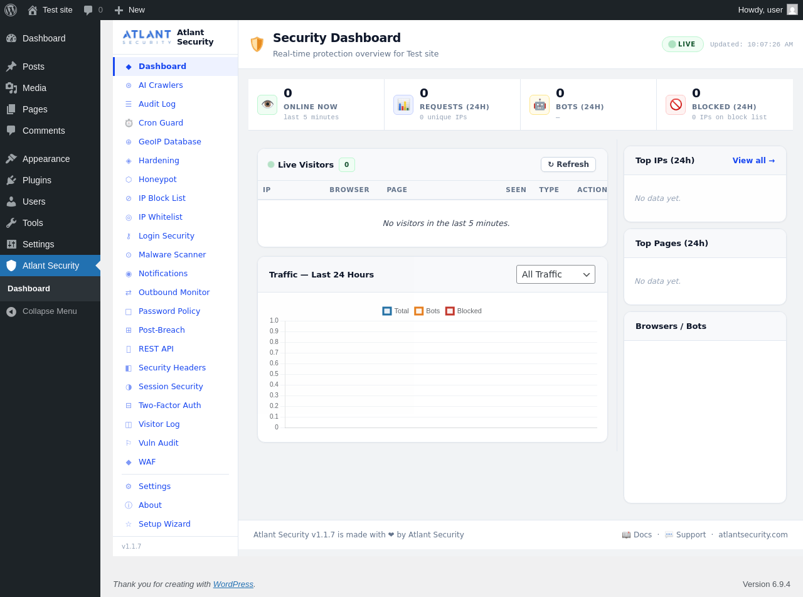Image resolution: width=803 pixels, height=597 pixels.
Task: Click the About info icon
Action: pos(129,505)
